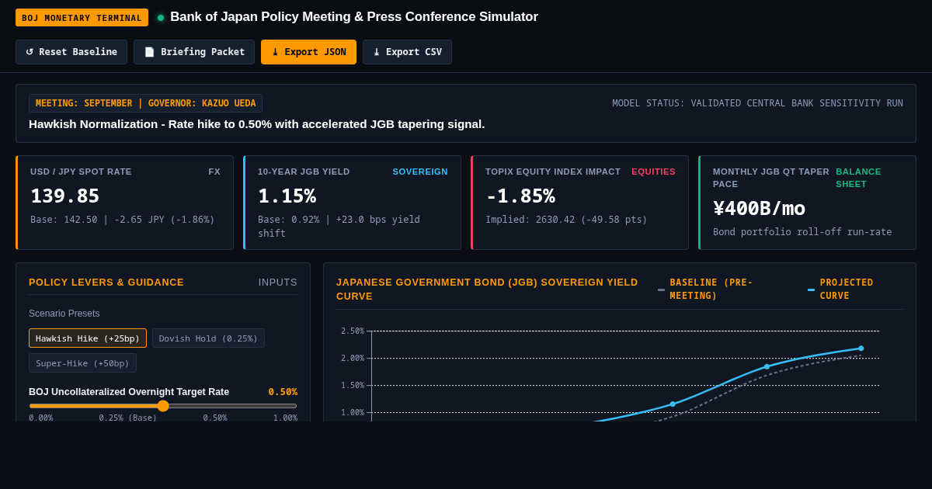Click the download icon in Export CSV
Screen dimensions: 932x489
click(x=377, y=52)
